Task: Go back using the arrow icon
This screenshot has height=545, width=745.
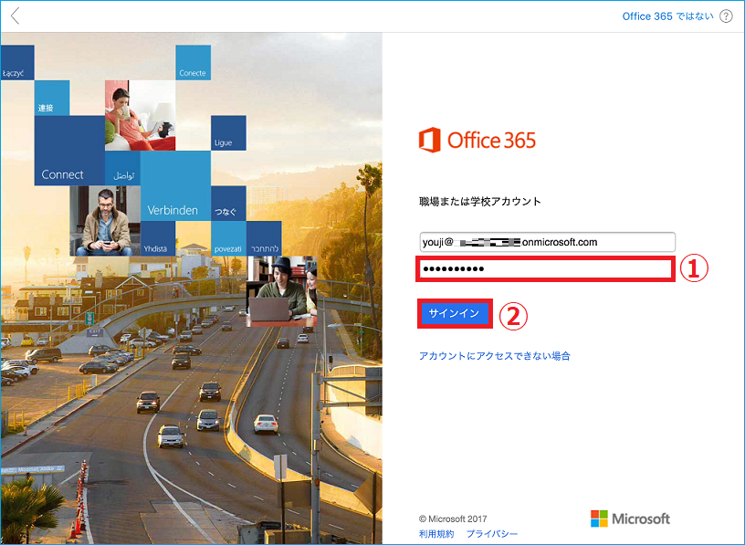Action: pos(16,16)
